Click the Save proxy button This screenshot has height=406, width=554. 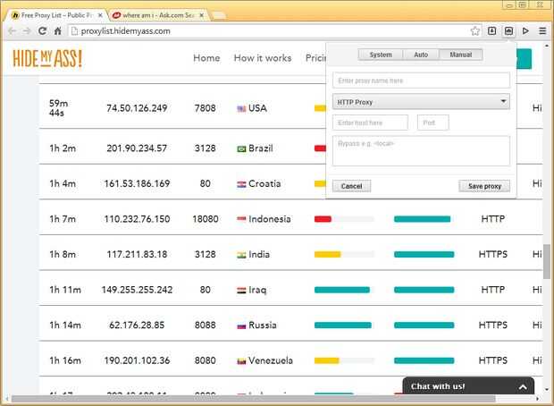coord(484,186)
